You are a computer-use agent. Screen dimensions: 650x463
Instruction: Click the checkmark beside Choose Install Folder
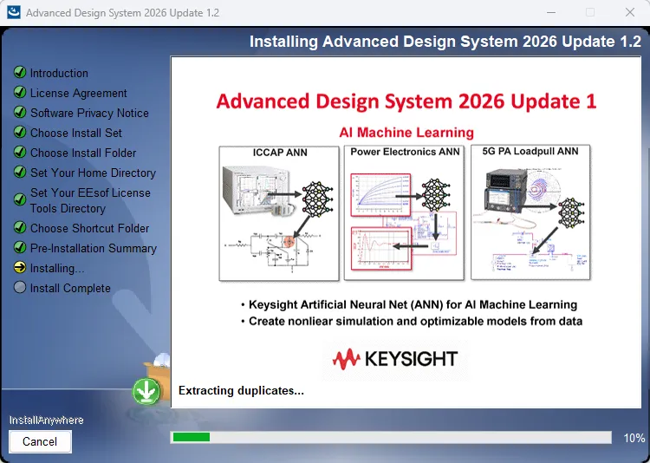(x=20, y=152)
